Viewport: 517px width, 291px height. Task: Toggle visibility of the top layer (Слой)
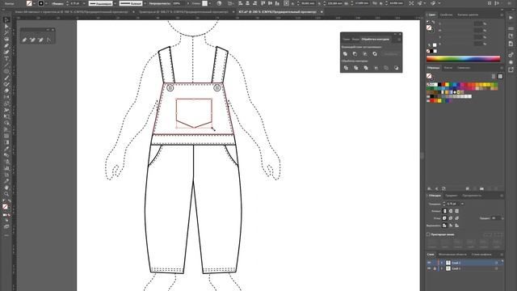click(x=429, y=263)
